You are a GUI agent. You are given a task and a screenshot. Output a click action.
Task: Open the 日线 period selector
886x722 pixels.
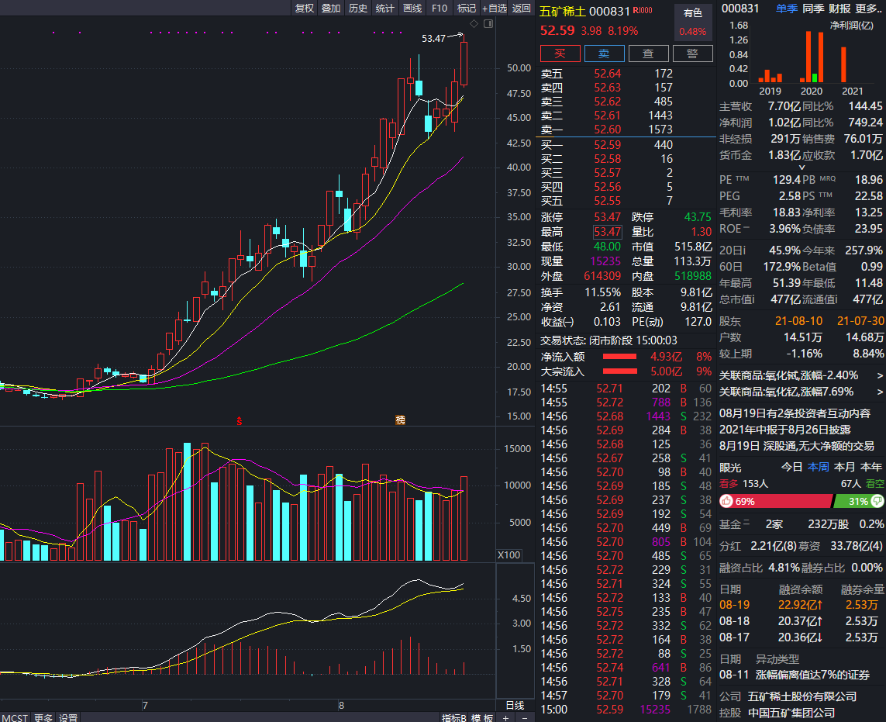click(x=515, y=705)
